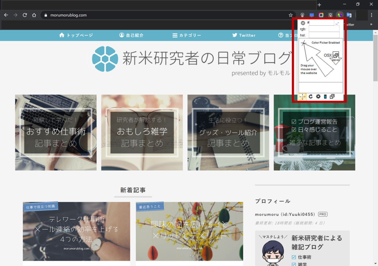Open the color picker settings gear

click(318, 97)
